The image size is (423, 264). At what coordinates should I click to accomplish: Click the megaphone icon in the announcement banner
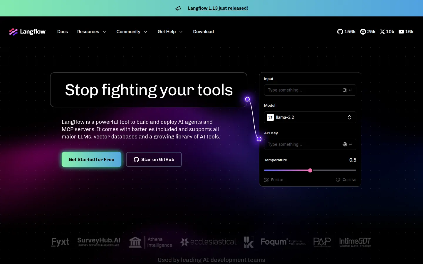178,8
